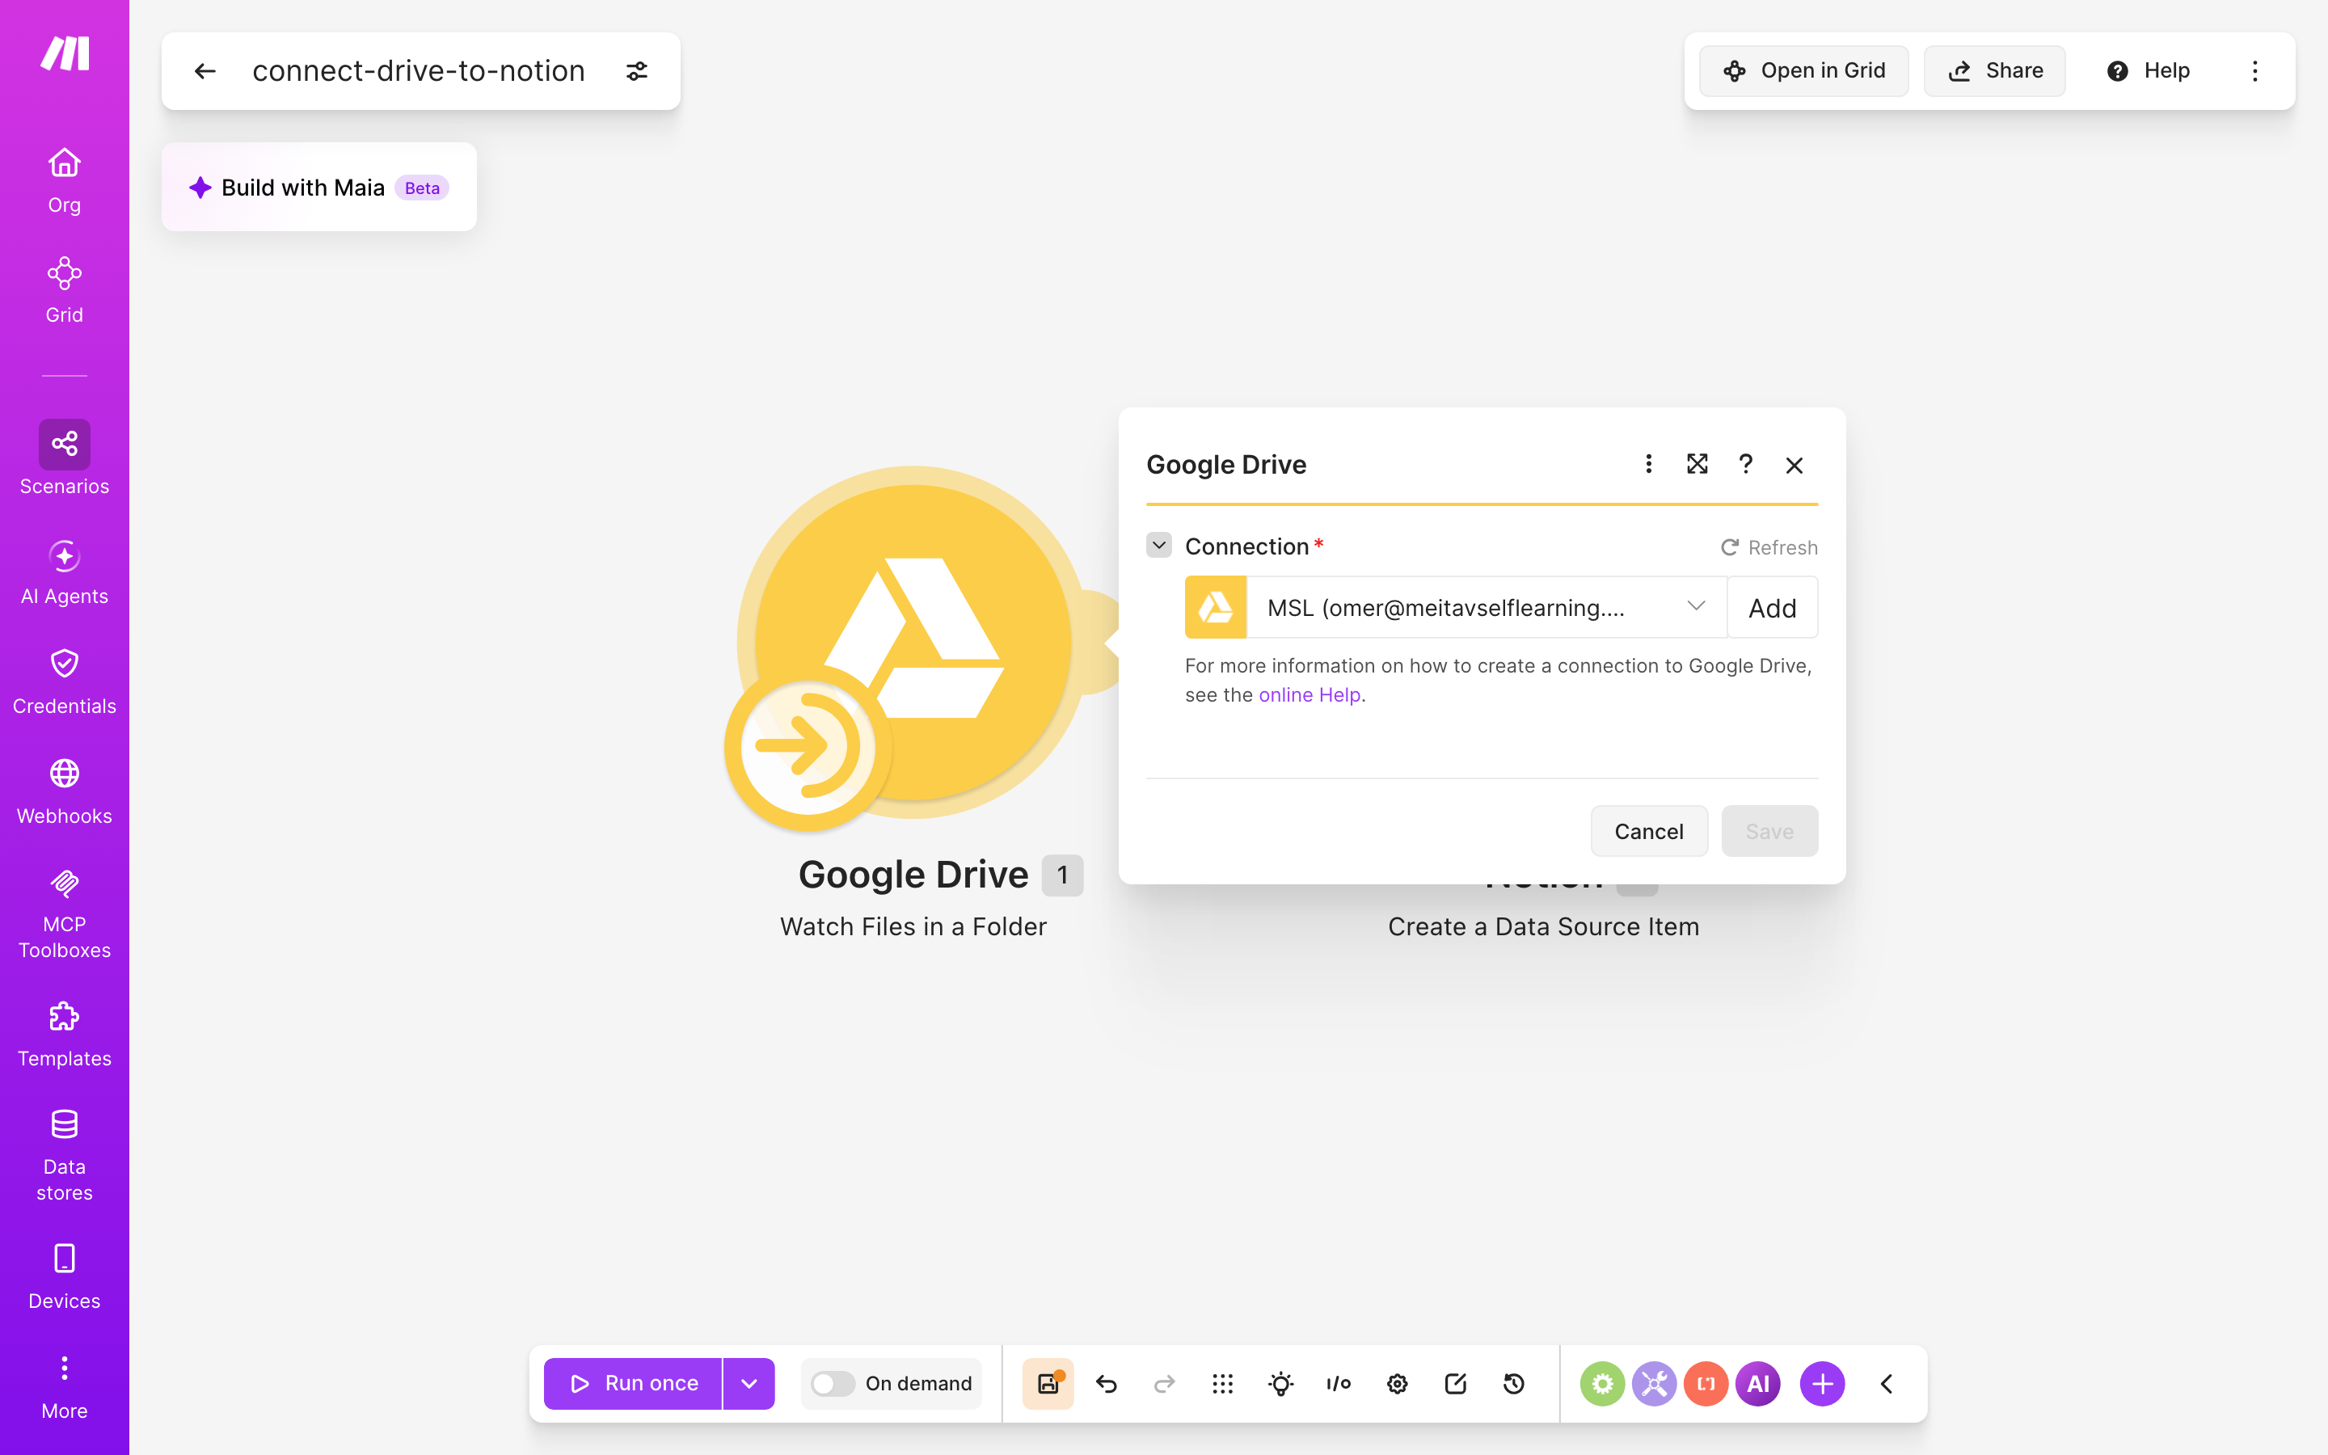This screenshot has width=2328, height=1455.
Task: Toggle the On demand scheduling switch
Action: 833,1384
